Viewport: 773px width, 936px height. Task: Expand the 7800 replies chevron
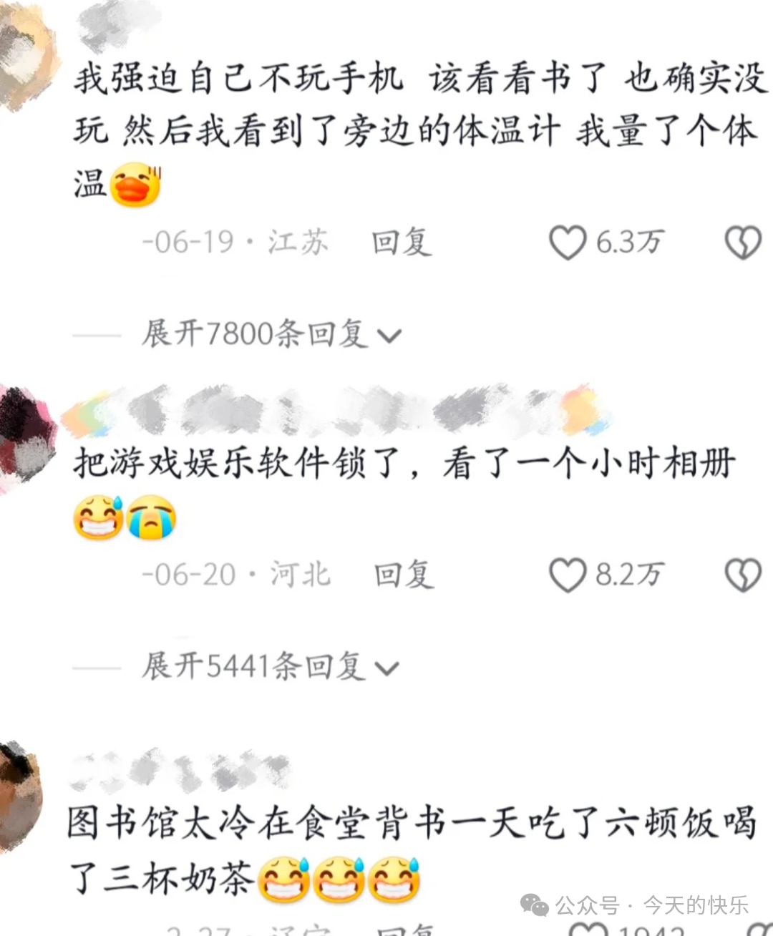point(389,336)
